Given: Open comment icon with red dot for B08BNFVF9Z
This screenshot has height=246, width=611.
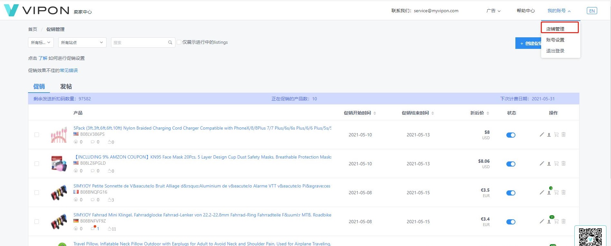Looking at the screenshot, I should pyautogui.click(x=93, y=228).
